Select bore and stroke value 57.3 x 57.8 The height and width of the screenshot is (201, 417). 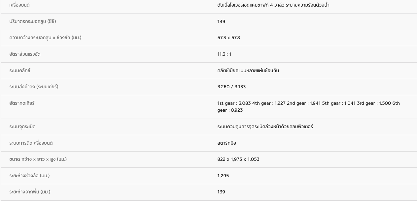[228, 38]
